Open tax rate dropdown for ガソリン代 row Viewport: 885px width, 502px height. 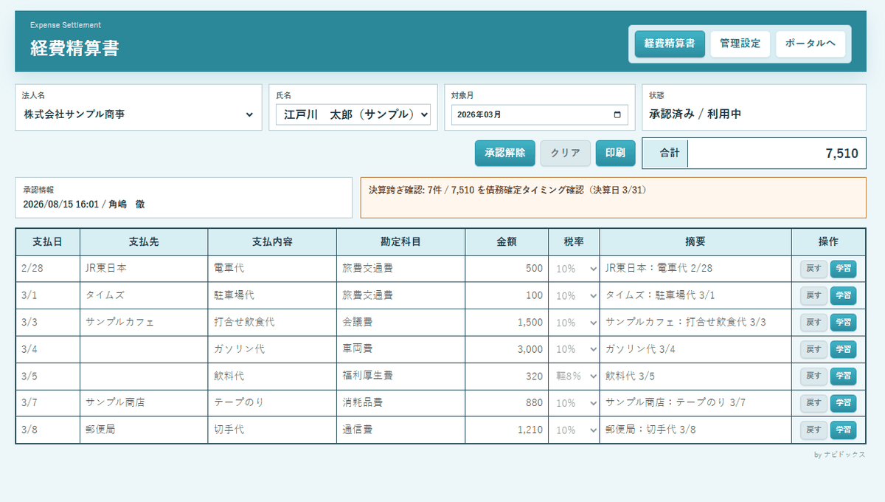[x=574, y=349]
